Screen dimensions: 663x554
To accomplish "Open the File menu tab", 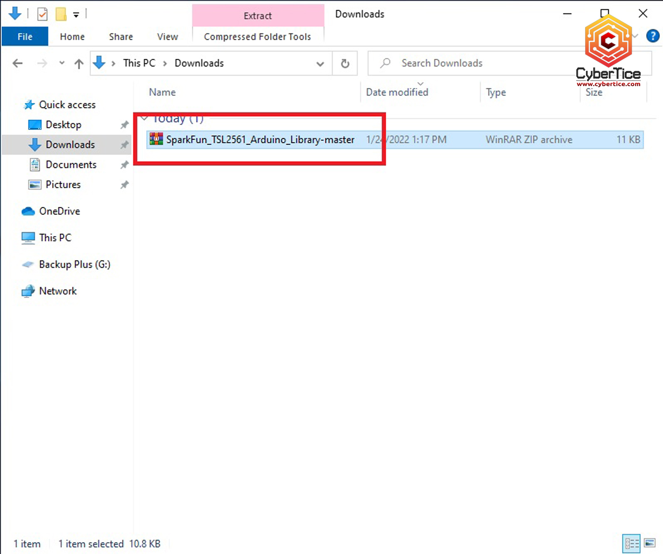I will (x=25, y=37).
